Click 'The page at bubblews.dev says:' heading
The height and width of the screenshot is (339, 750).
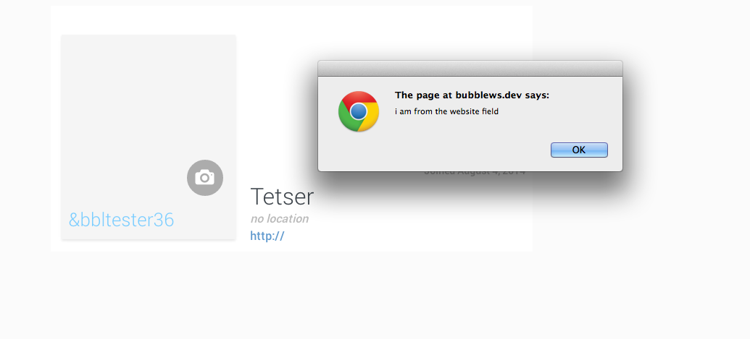coord(472,95)
